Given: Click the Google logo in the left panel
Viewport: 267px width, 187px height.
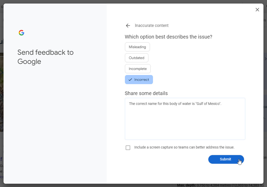Looking at the screenshot, I should click(x=21, y=33).
